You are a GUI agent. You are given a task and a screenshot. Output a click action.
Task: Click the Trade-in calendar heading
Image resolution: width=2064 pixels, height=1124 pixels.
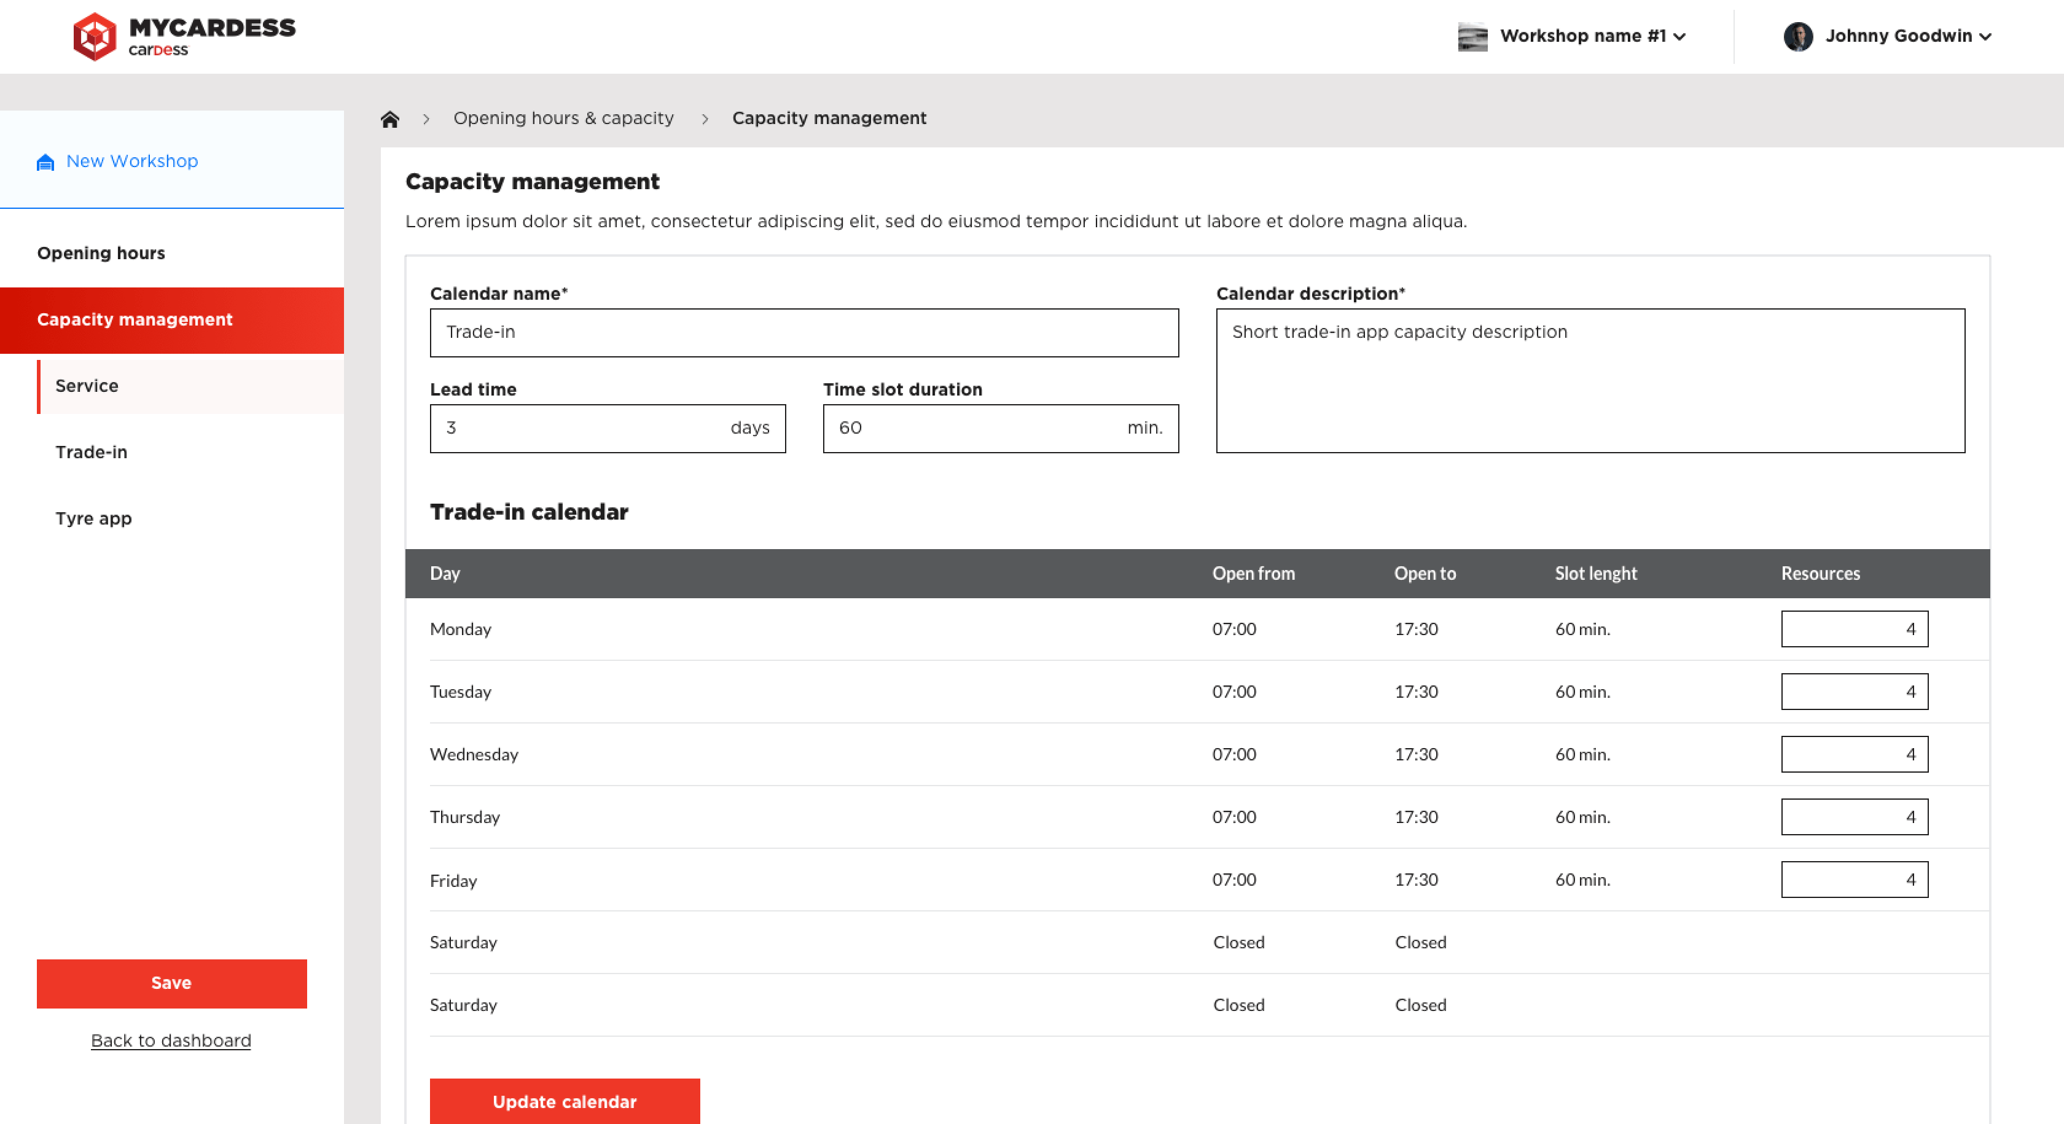pyautogui.click(x=529, y=512)
